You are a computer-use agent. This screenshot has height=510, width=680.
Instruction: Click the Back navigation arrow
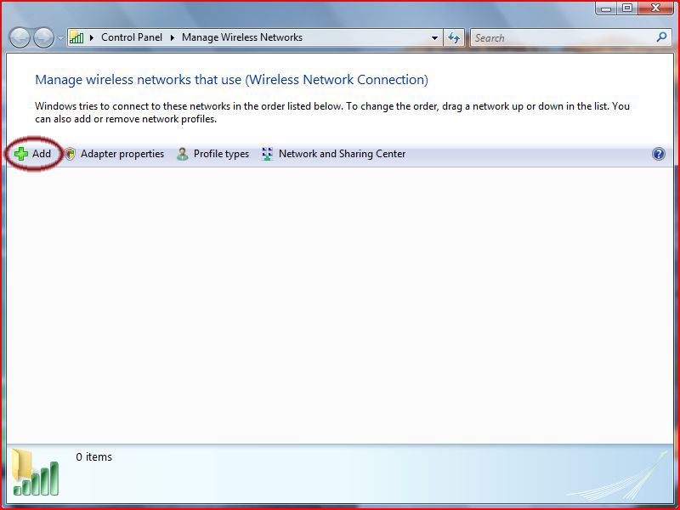coord(20,37)
